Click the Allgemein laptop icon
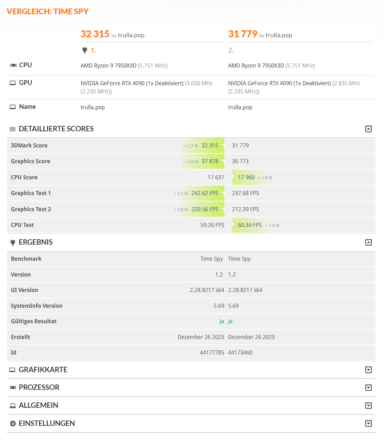 [13, 406]
